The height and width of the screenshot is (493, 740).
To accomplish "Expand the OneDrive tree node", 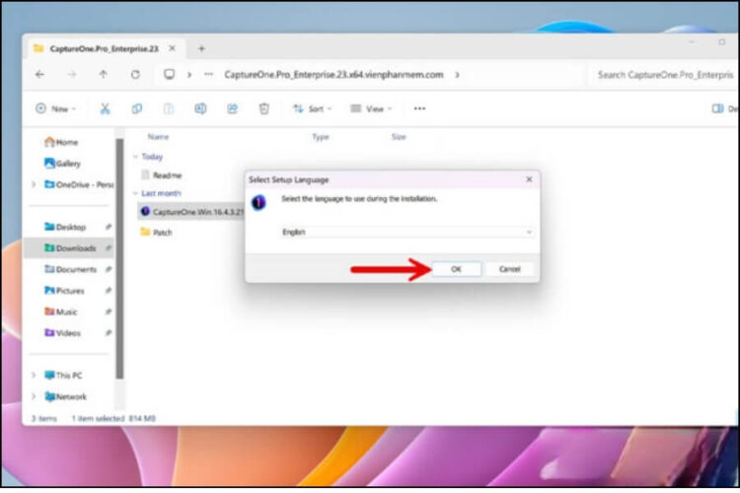I will point(34,184).
